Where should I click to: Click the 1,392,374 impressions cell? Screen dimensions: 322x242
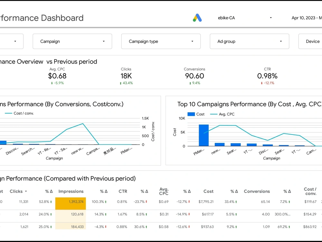(x=71, y=204)
